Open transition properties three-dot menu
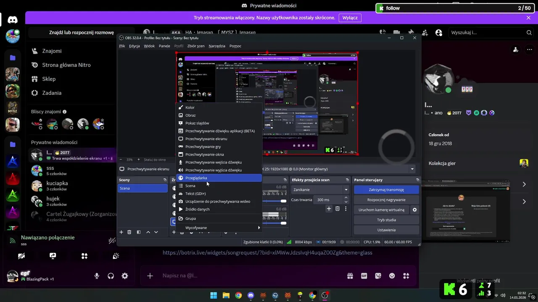The width and height of the screenshot is (538, 302). click(x=346, y=208)
